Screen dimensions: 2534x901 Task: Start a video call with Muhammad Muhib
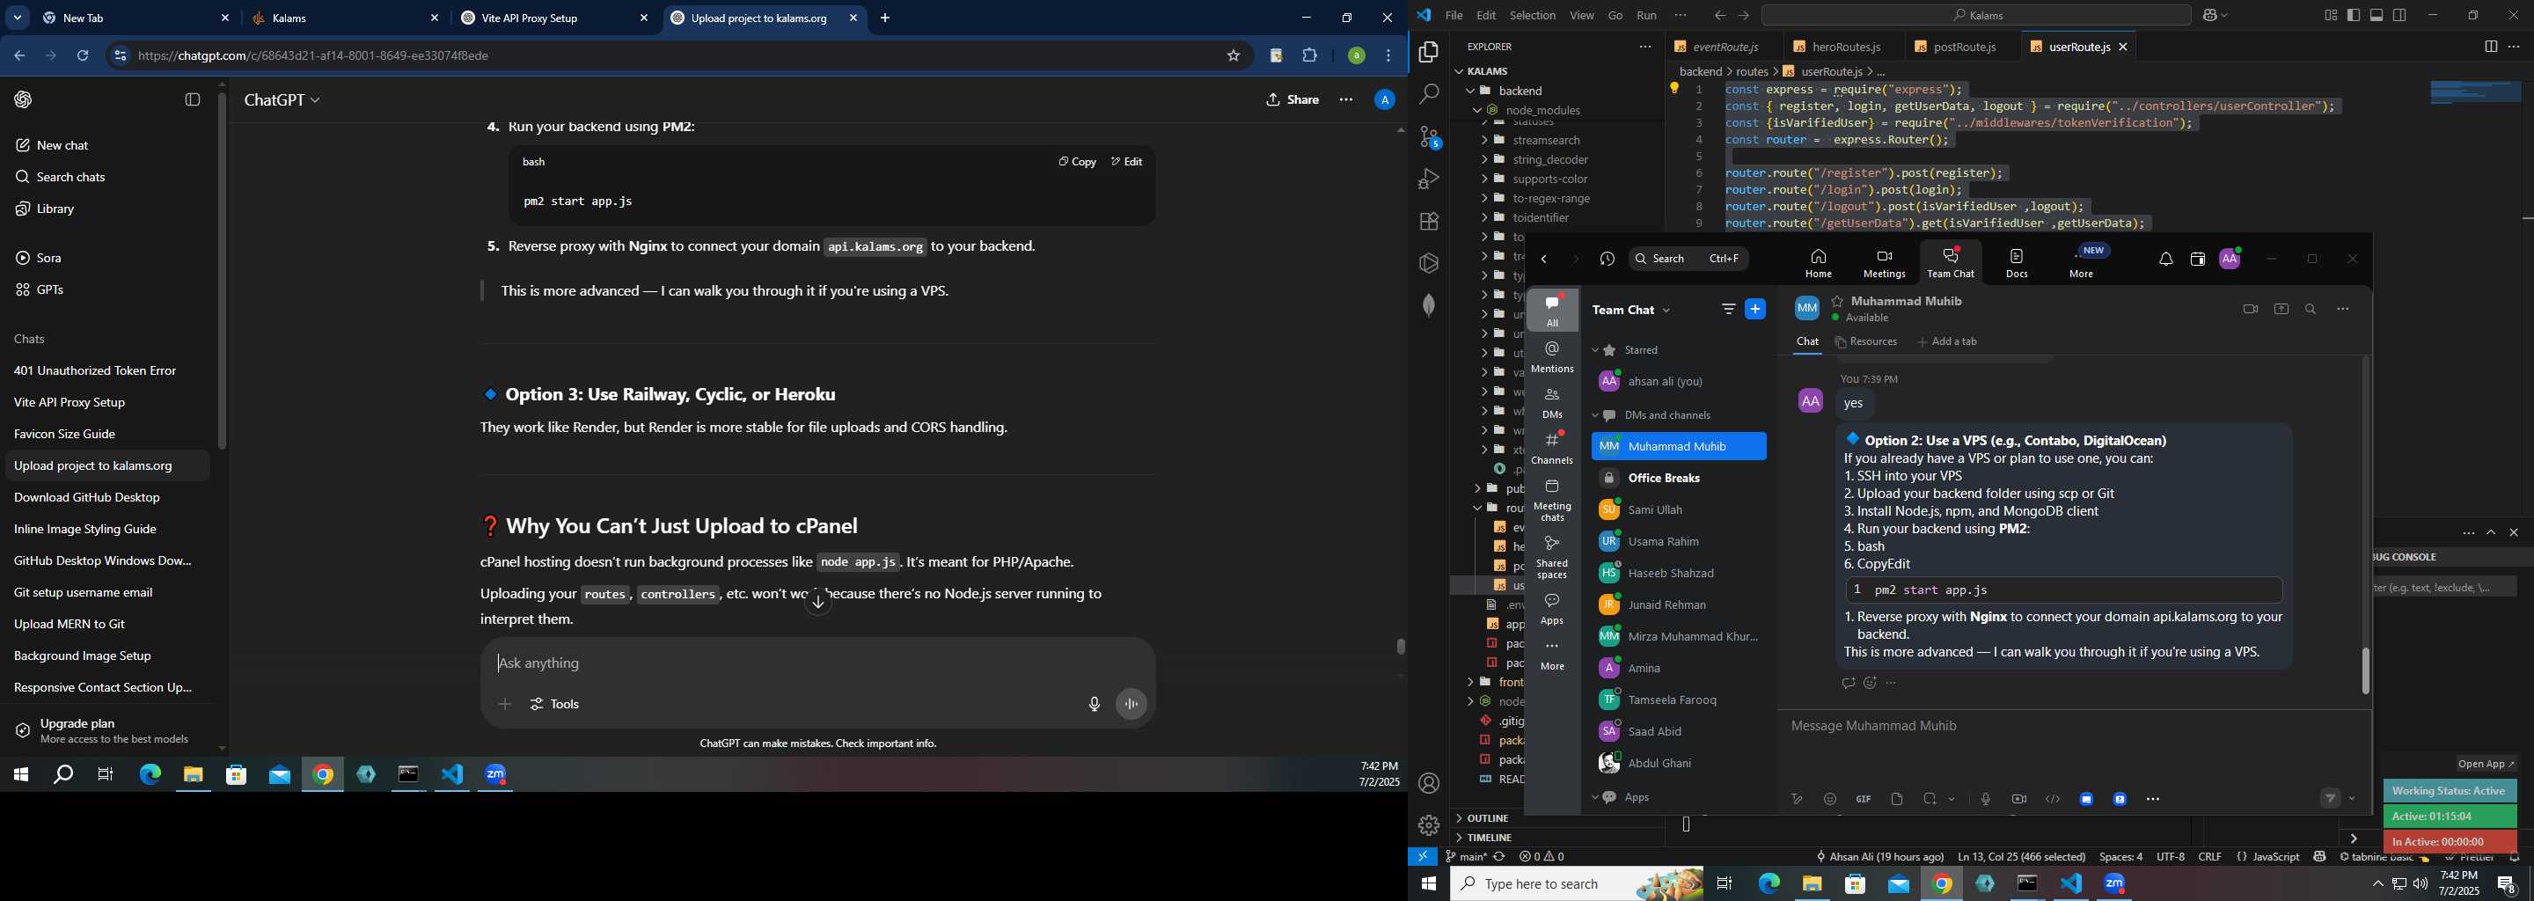(x=2250, y=309)
